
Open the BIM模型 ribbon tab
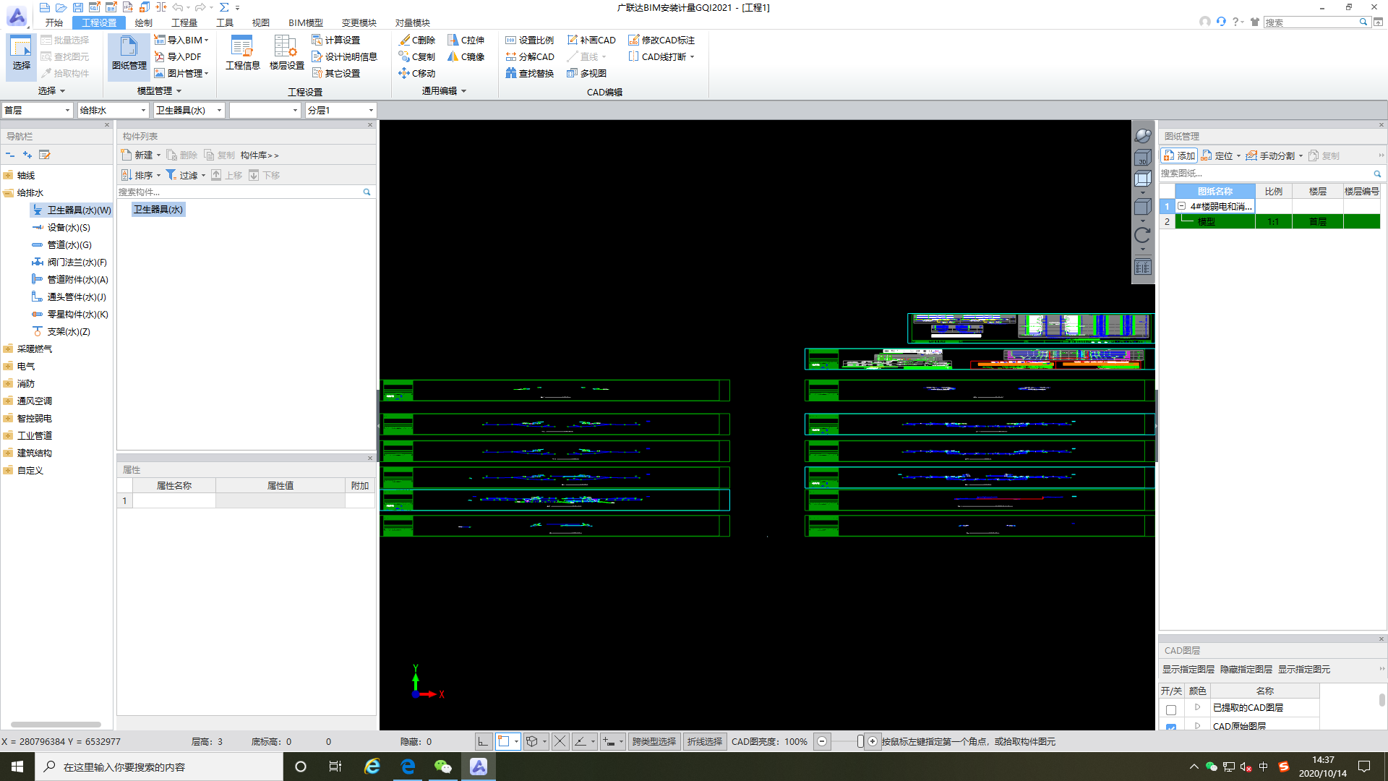(306, 22)
